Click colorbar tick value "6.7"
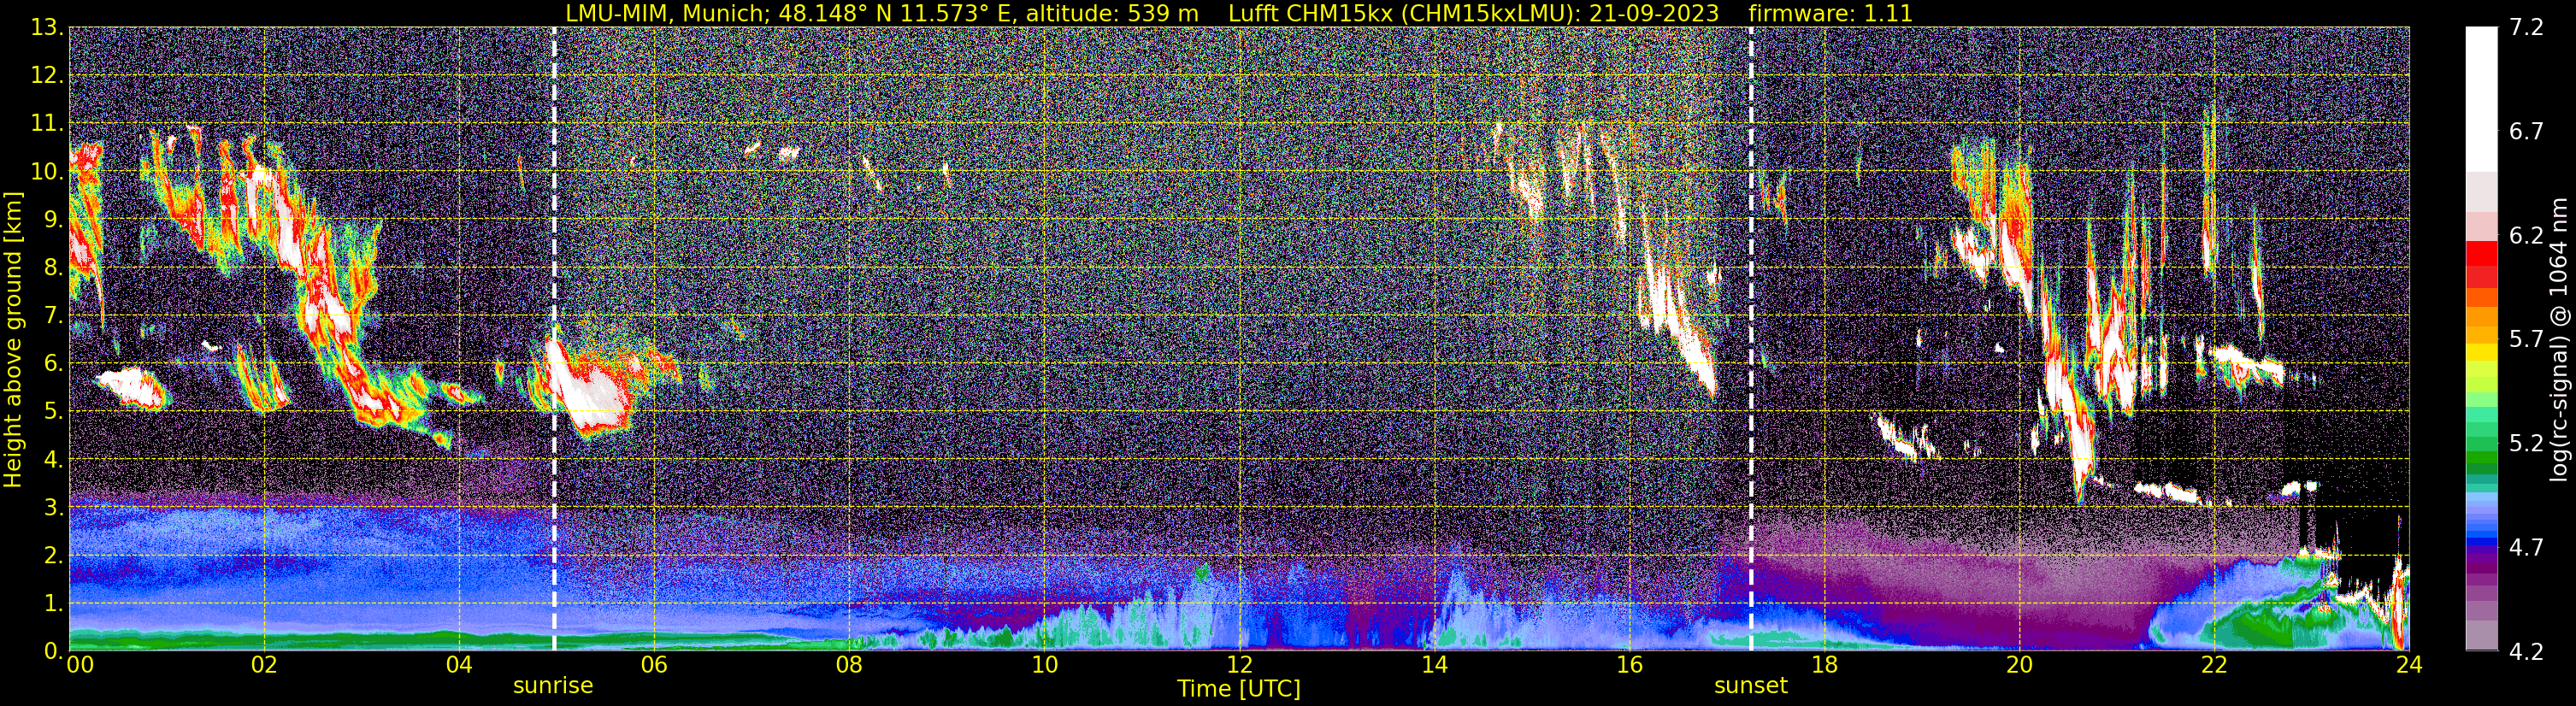The height and width of the screenshot is (706, 2576). (2527, 132)
